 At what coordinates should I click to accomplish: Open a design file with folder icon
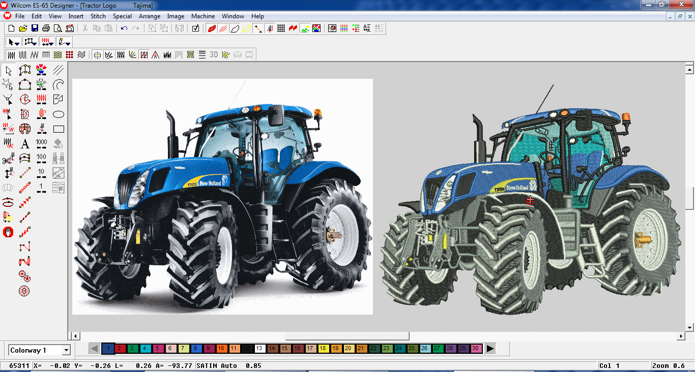click(x=23, y=28)
